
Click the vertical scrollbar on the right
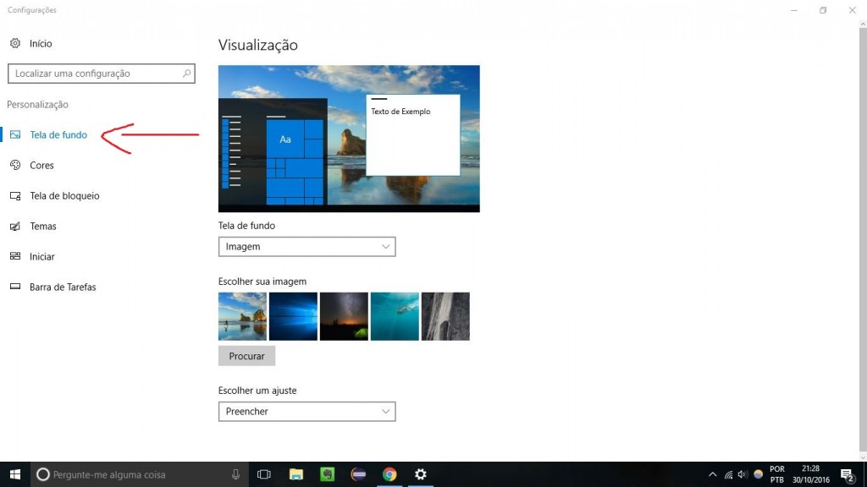[x=863, y=240]
